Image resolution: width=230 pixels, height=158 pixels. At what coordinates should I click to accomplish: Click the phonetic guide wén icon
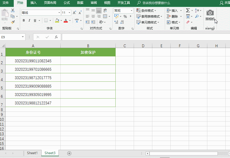(77, 20)
